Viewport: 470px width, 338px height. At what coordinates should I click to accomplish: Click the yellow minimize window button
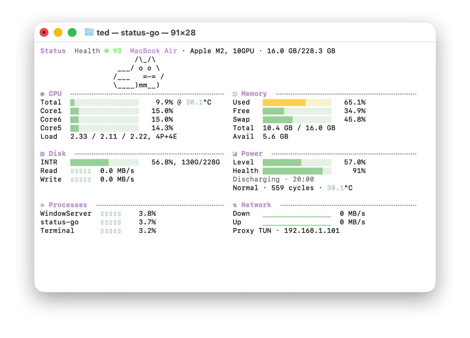[58, 33]
